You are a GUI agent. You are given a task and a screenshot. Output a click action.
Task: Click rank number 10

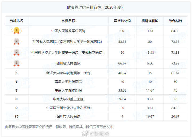(17, 117)
